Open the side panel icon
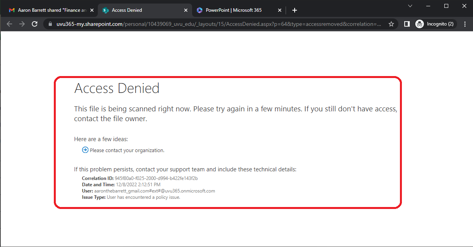This screenshot has width=473, height=247. tap(407, 24)
